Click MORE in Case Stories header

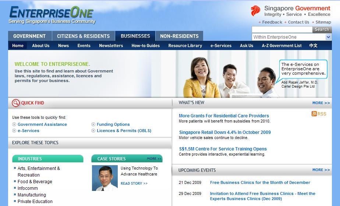[x=154, y=159]
